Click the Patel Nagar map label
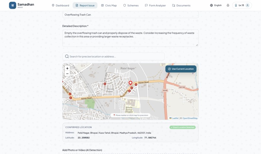 (x=128, y=68)
